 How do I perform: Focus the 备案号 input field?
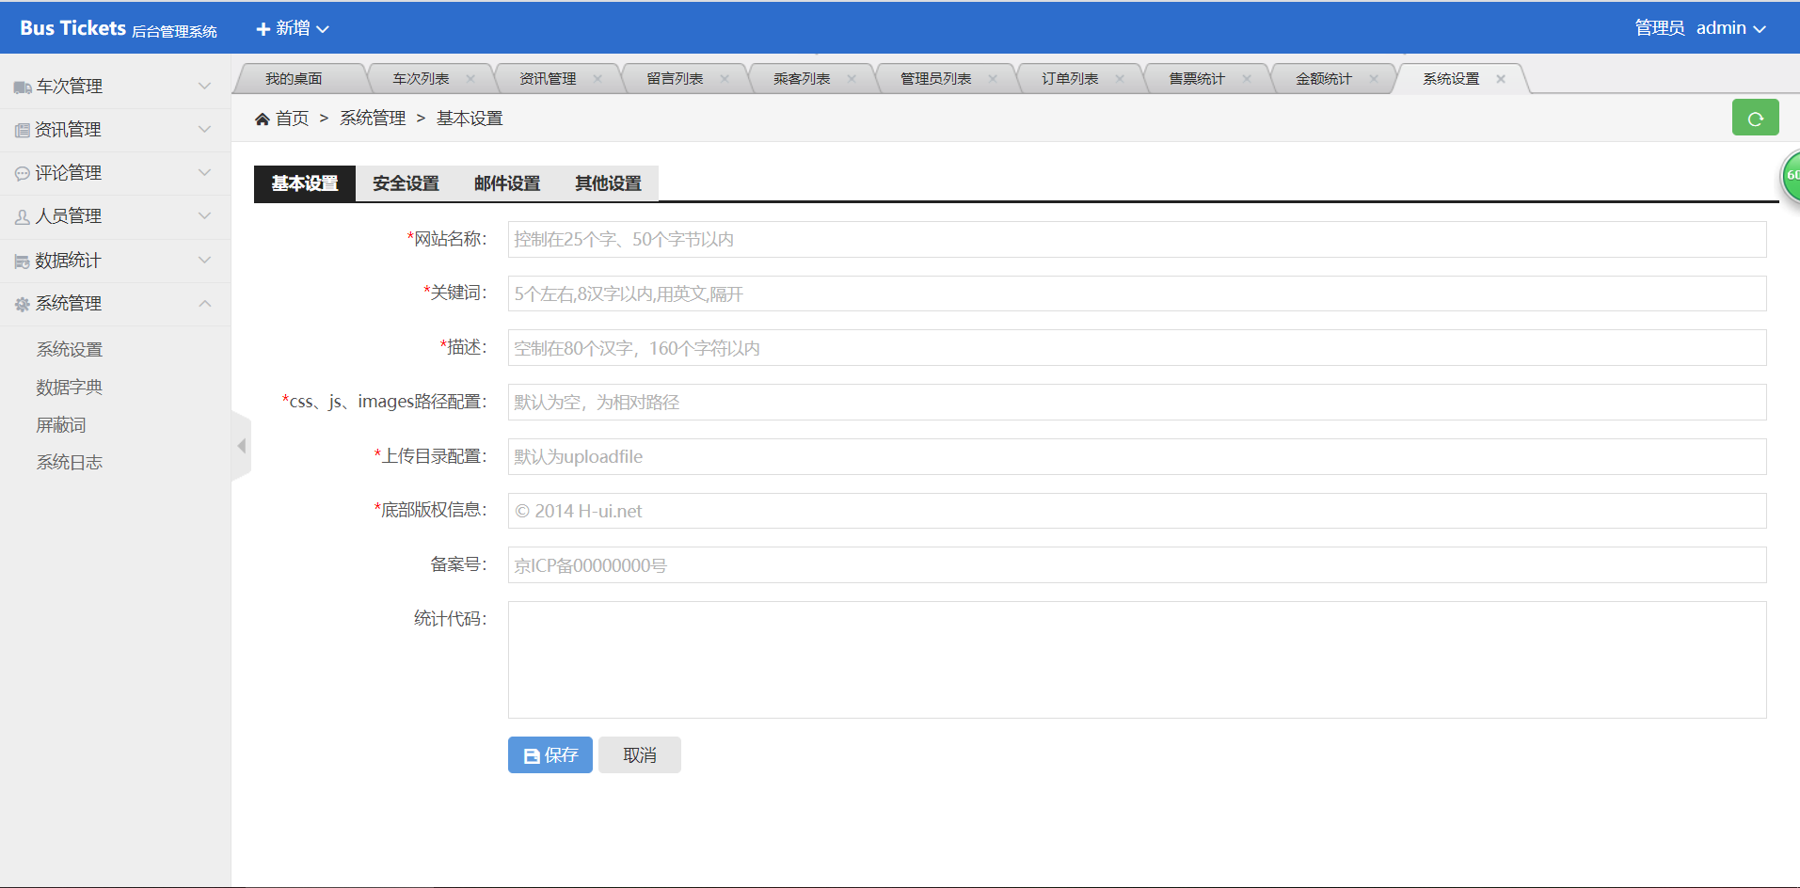(x=1137, y=565)
